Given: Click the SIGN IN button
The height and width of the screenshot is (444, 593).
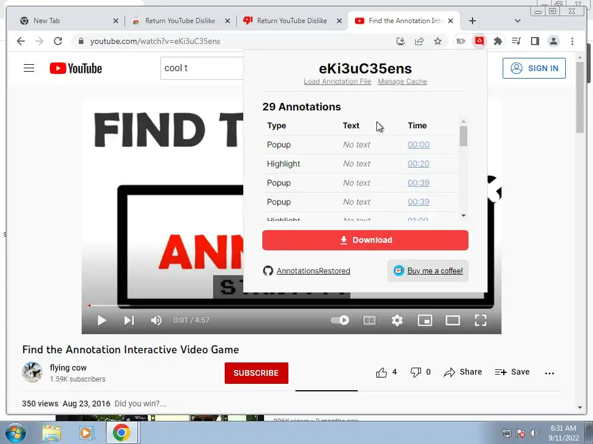Looking at the screenshot, I should tap(534, 68).
